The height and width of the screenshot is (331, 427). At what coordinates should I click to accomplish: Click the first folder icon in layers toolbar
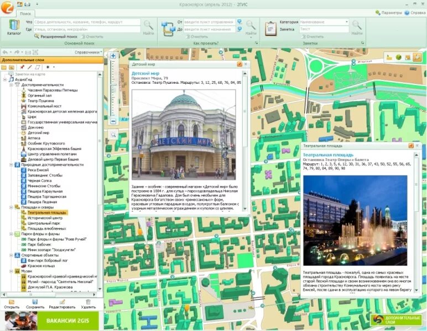point(4,67)
